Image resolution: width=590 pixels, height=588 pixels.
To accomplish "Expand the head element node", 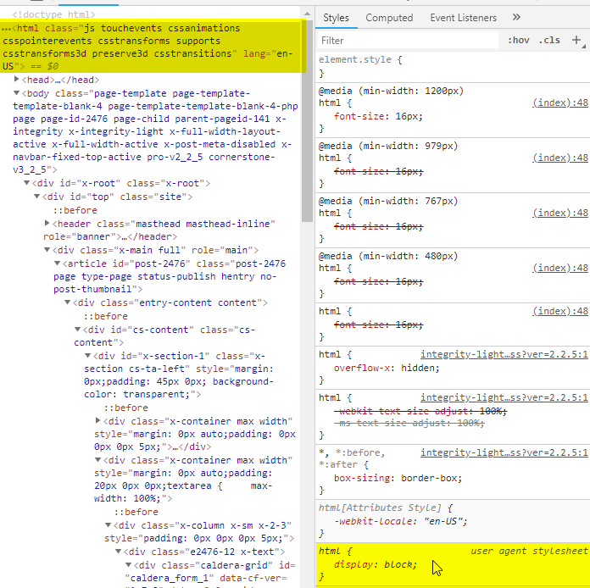I will click(18, 80).
